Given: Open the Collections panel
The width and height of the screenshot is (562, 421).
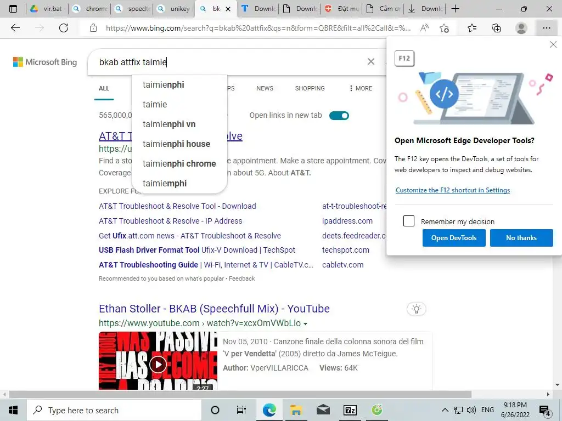Looking at the screenshot, I should pyautogui.click(x=496, y=28).
